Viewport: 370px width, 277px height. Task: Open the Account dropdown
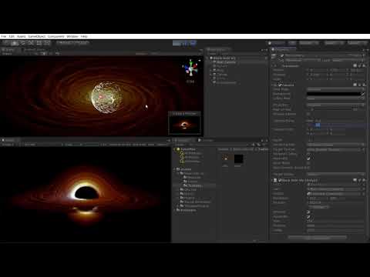(309, 43)
